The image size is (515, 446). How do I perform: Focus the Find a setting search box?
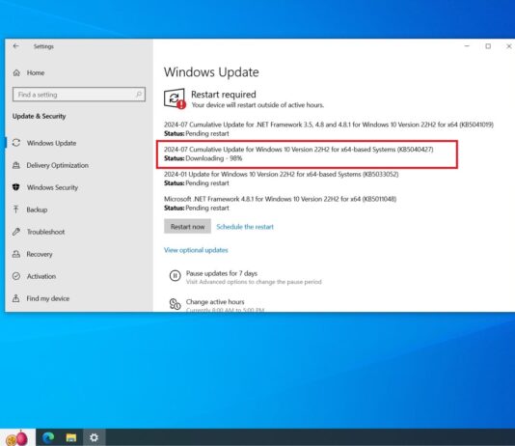[x=79, y=95]
